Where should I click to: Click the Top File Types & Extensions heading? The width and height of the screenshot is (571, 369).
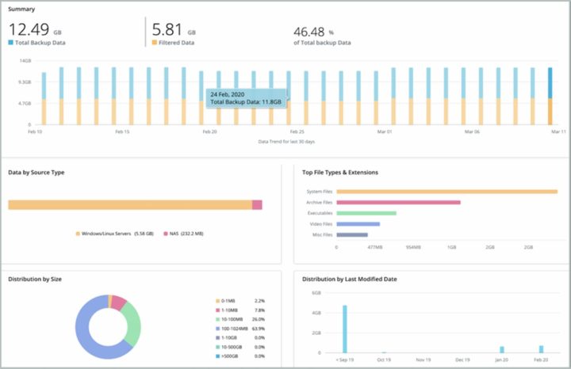[340, 173]
